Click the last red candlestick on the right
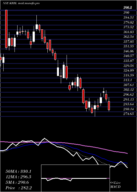 pyautogui.click(x=109, y=106)
